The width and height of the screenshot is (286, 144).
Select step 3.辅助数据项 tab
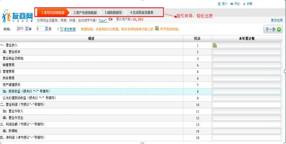point(113,13)
